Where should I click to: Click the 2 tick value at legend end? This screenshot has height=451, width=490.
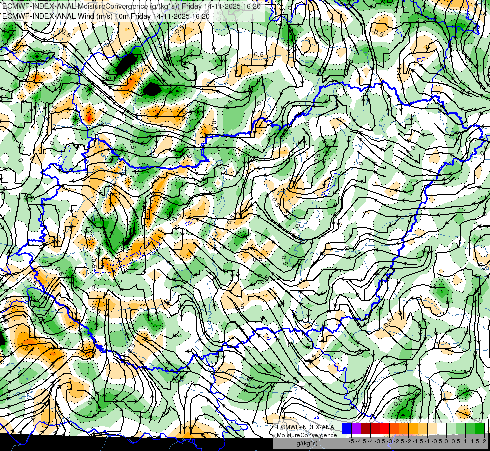(x=484, y=441)
